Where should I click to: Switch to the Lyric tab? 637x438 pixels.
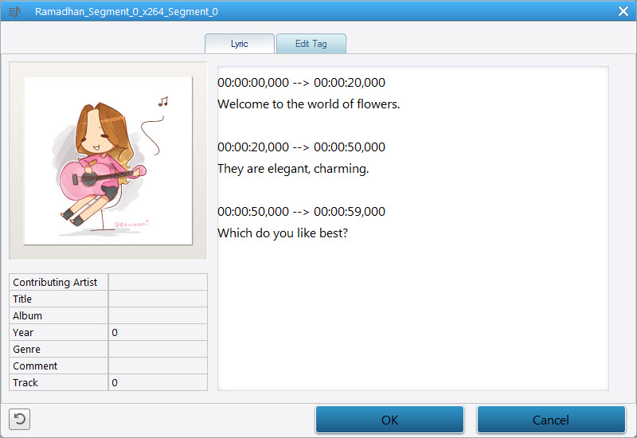pyautogui.click(x=239, y=44)
